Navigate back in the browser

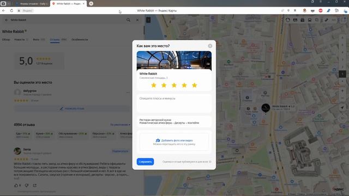[4, 10]
